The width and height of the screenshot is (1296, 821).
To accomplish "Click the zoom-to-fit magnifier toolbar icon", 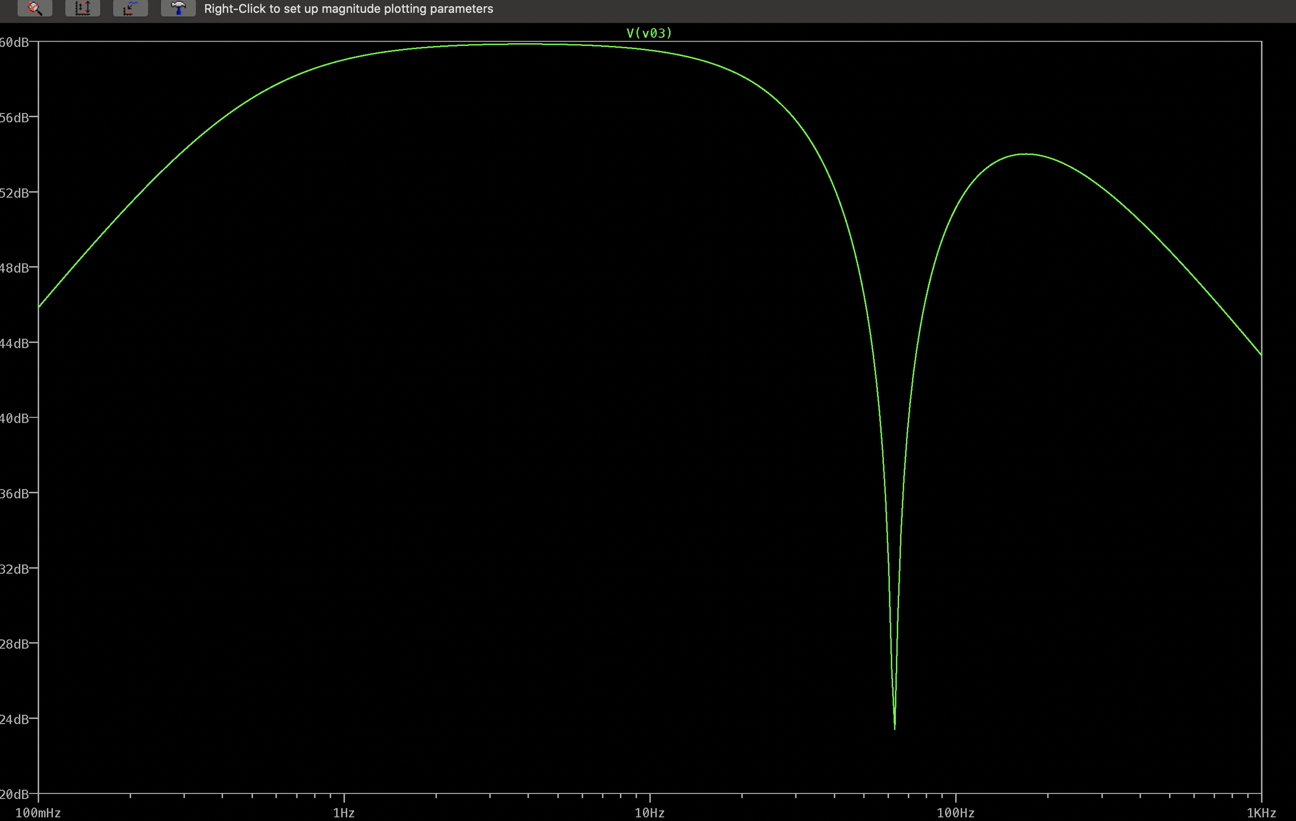I will pos(35,8).
